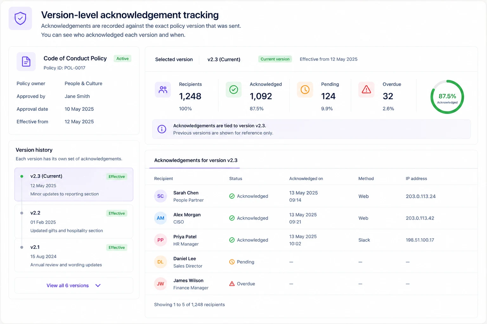The width and height of the screenshot is (487, 324).
Task: Sort by the Recipient column header
Action: tap(164, 179)
